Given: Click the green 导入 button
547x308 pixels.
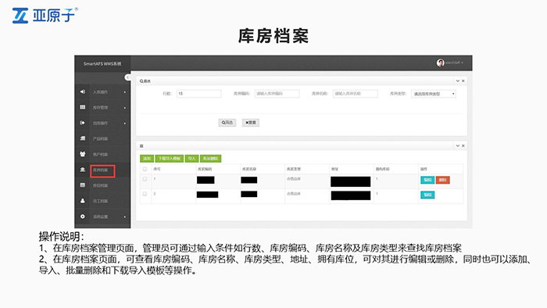Looking at the screenshot, I should (191, 159).
